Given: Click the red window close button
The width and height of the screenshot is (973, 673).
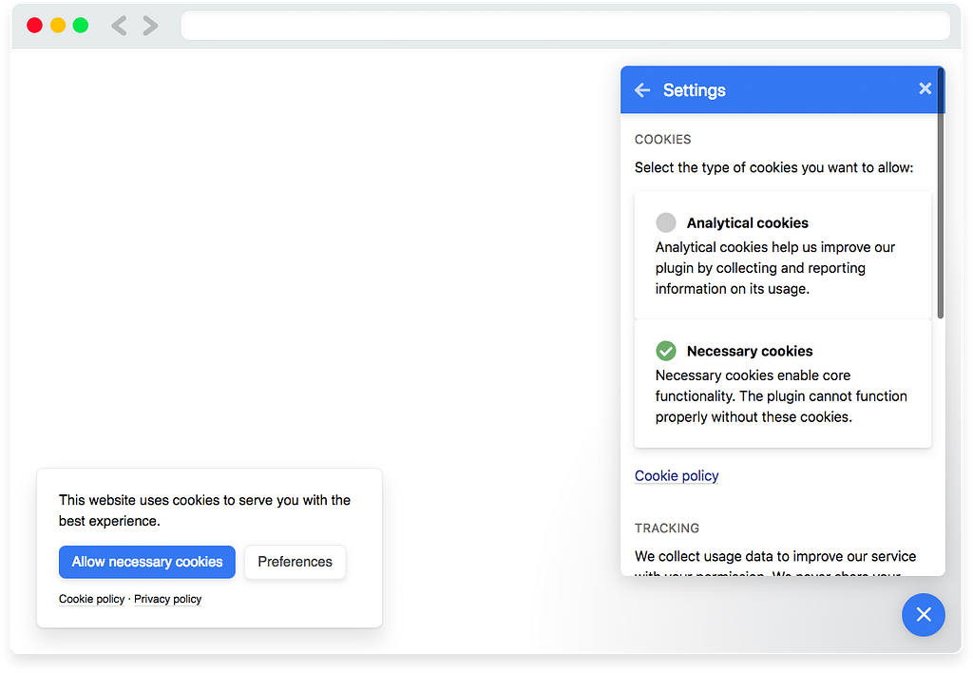Looking at the screenshot, I should (35, 26).
